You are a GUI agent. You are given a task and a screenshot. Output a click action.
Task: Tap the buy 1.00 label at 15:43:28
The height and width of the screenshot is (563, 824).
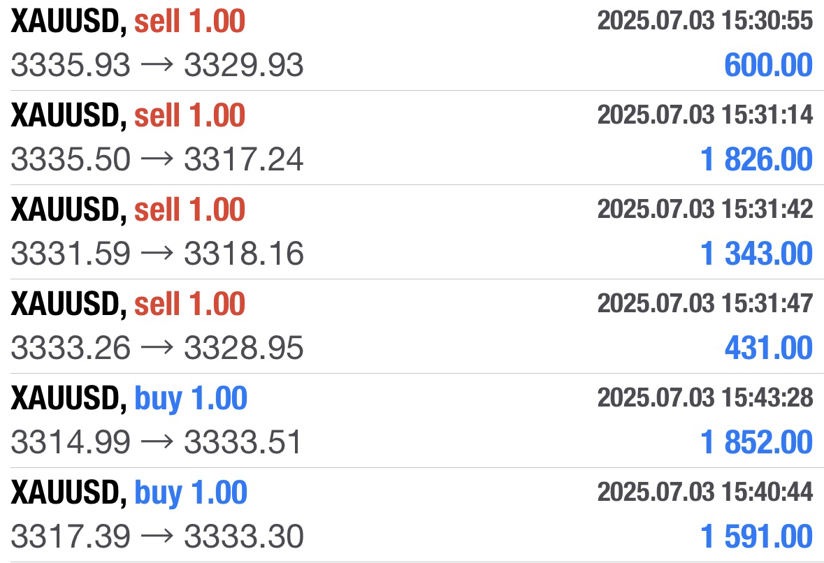(x=191, y=398)
